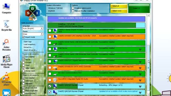The height and width of the screenshot is (96, 171).
Task: Select the Recycle Bin desktop icon
Action: coord(6,26)
